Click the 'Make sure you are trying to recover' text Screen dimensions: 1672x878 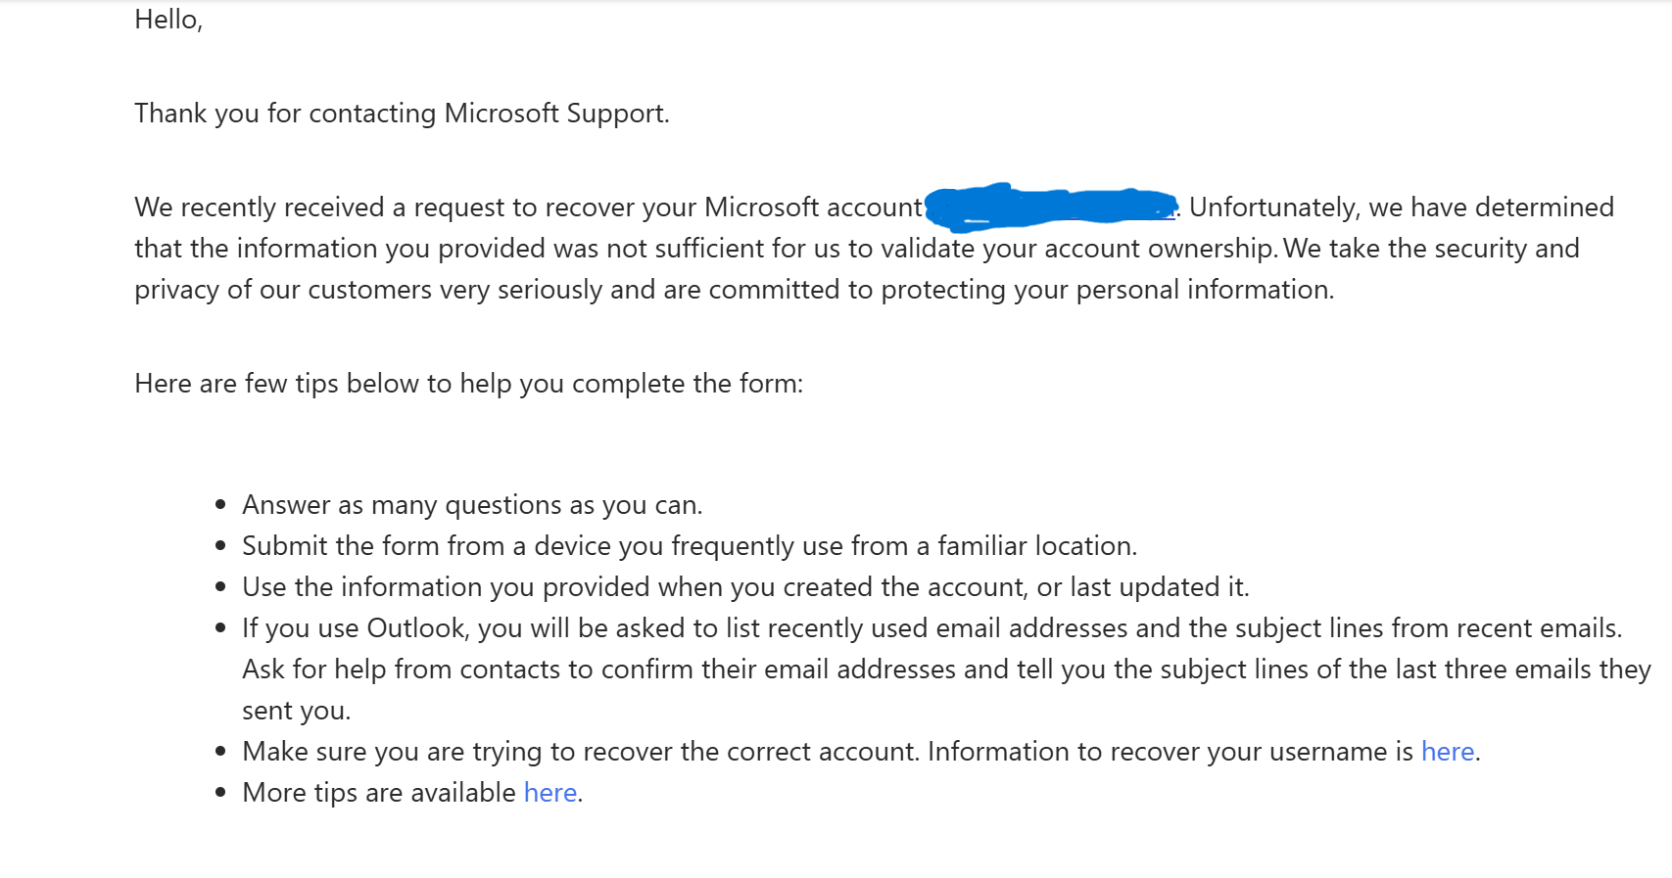coord(580,752)
